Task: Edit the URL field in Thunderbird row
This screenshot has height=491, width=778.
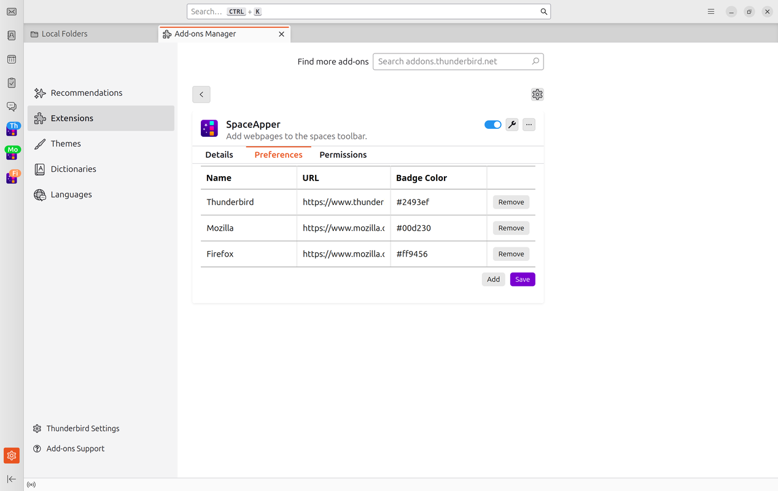Action: (344, 202)
